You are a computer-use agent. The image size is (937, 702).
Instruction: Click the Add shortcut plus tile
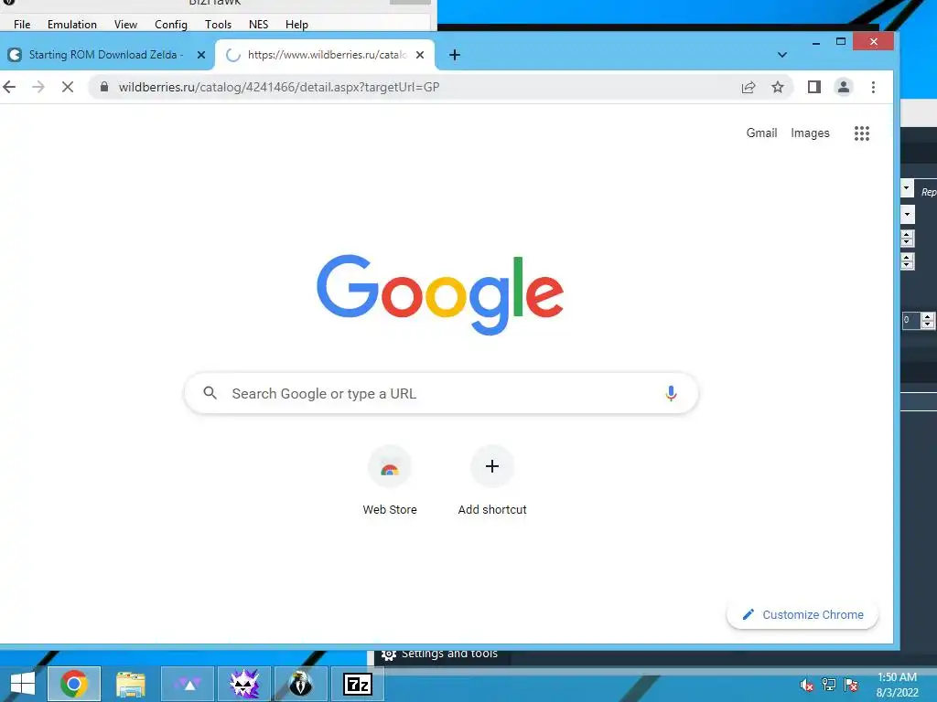491,481
